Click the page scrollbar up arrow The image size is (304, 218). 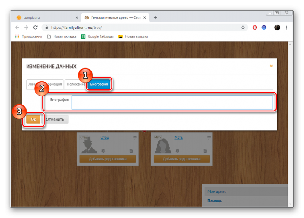tap(290, 44)
